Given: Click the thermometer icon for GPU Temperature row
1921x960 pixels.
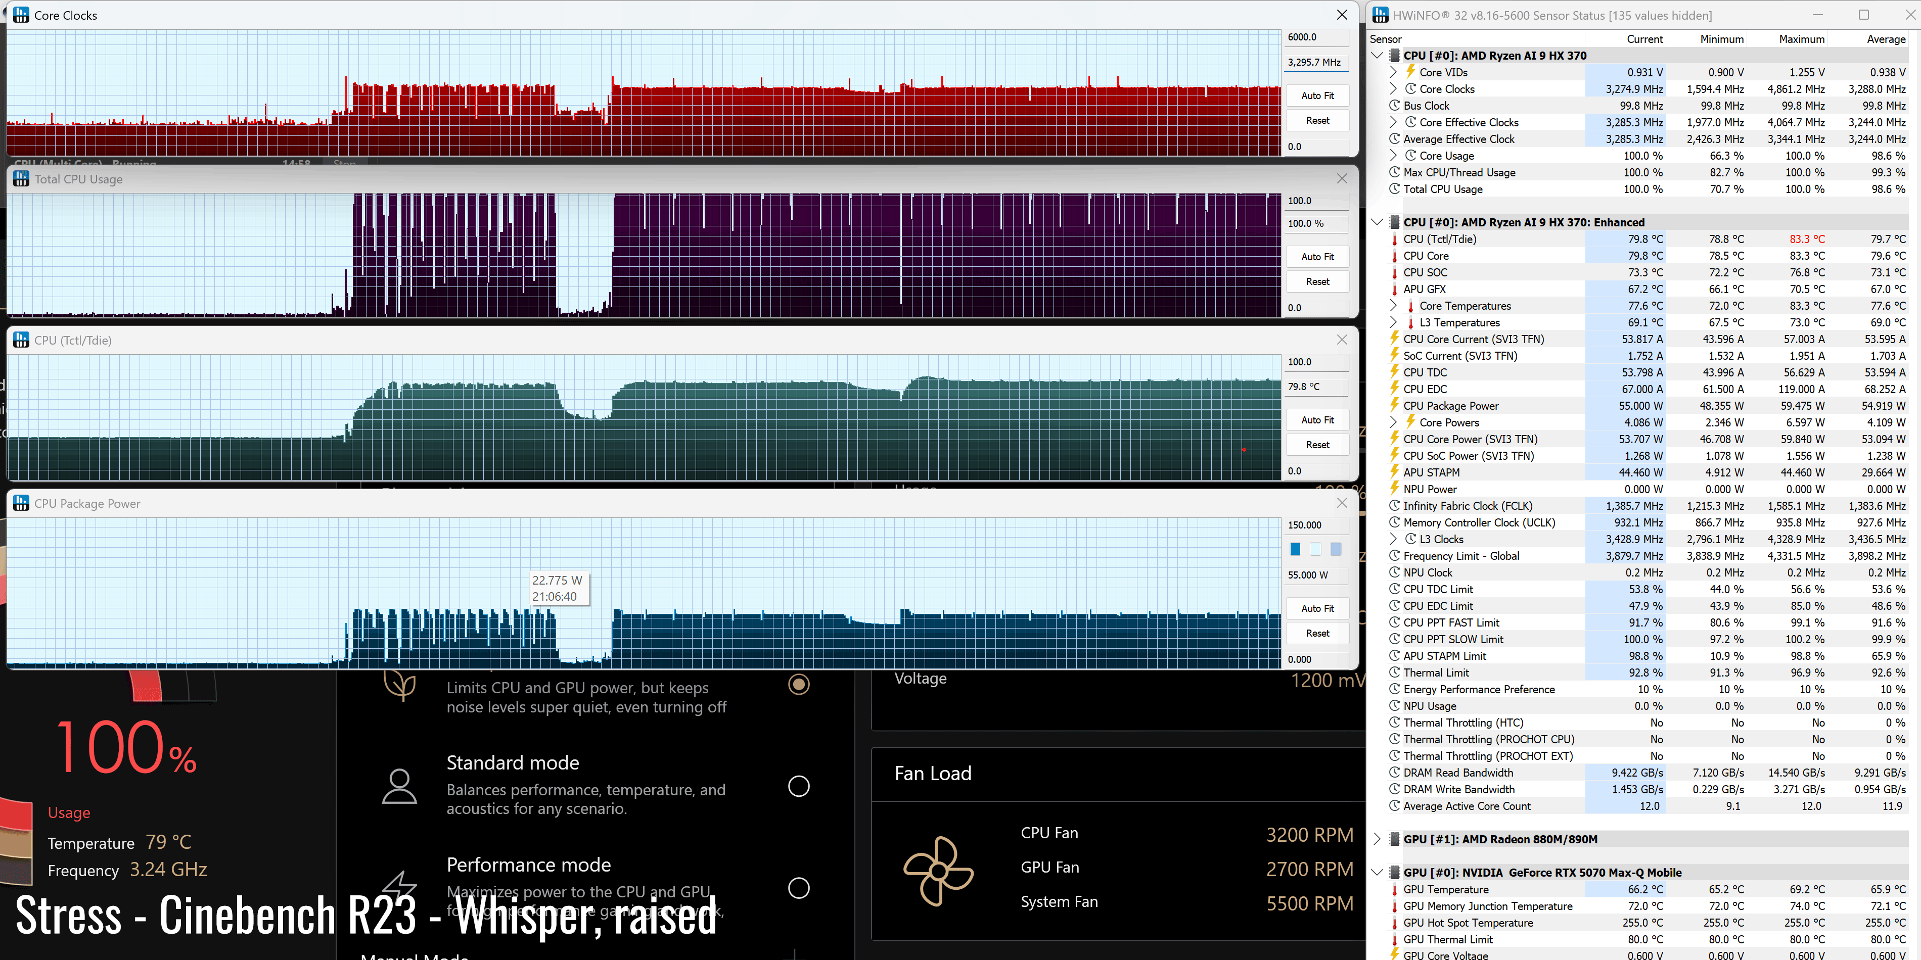Looking at the screenshot, I should [x=1394, y=889].
